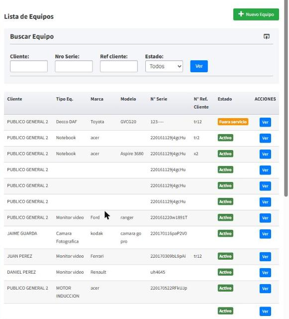Image resolution: width=289 pixels, height=319 pixels.
Task: Click the Ref cliente input field
Action: 119,66
